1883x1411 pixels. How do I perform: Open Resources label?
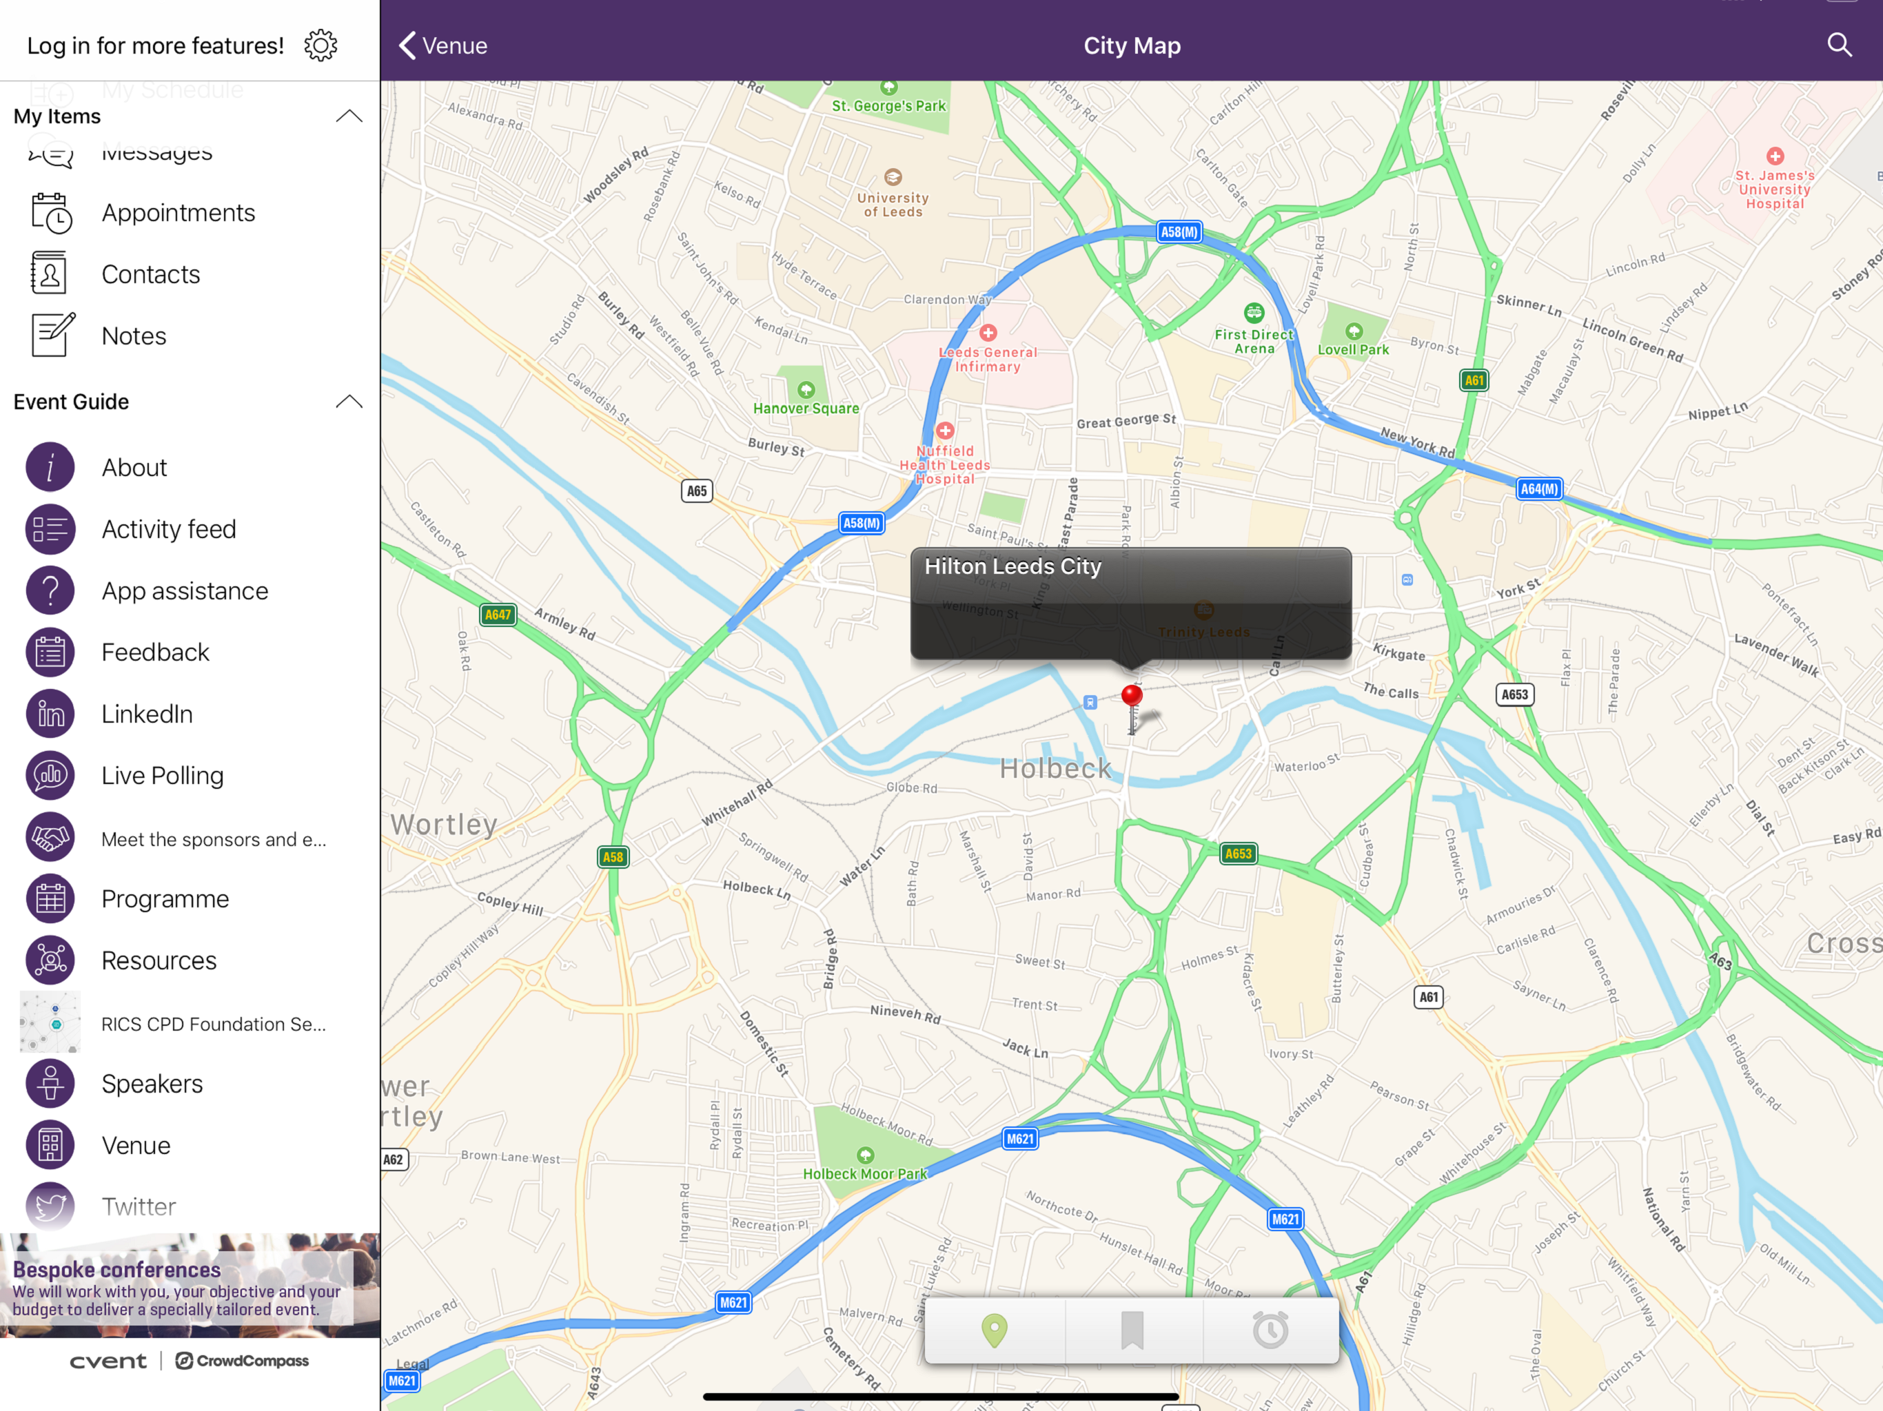pos(159,961)
